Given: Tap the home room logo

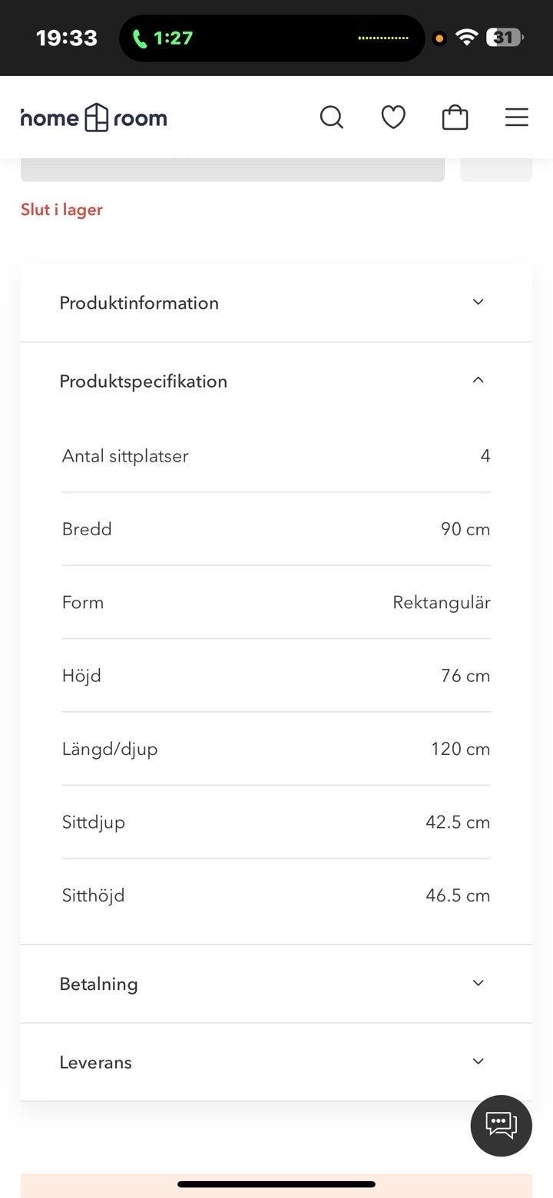Looking at the screenshot, I should click(94, 117).
